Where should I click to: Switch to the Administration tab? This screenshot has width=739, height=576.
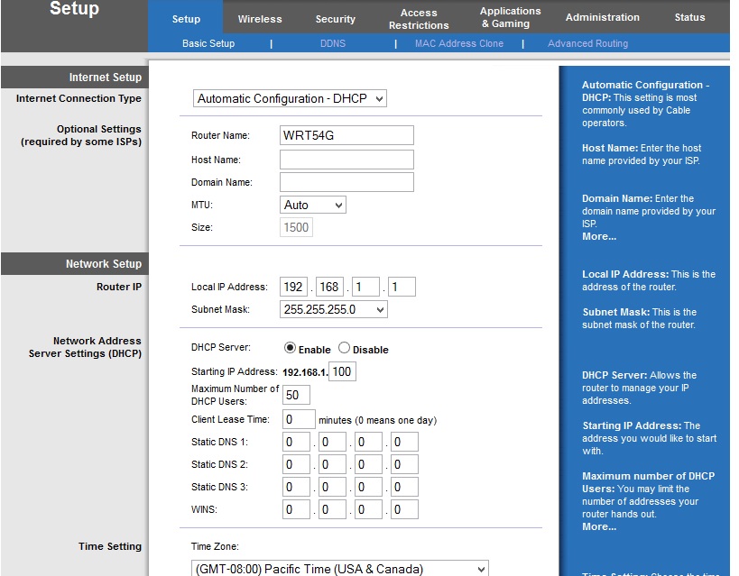pos(603,17)
